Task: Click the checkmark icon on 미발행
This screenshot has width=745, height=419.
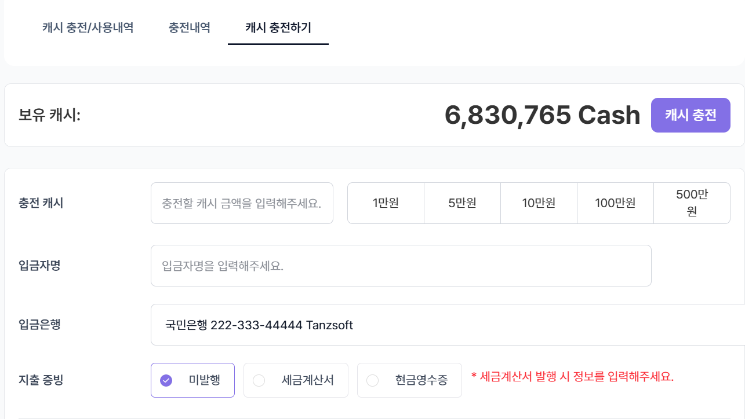Action: coord(166,380)
